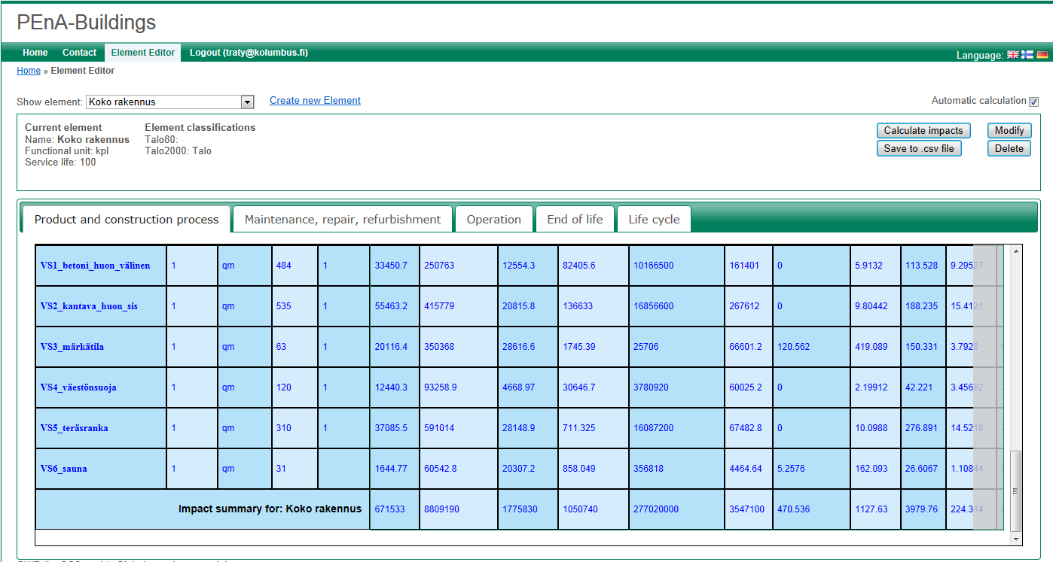Click the value 66601.2
The image size is (1053, 562).
point(746,347)
